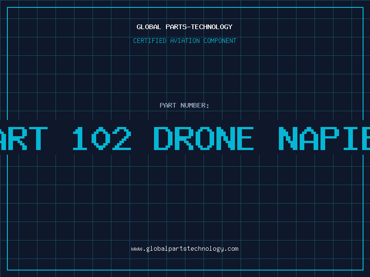Click the partial word NAPIE in the banner
Image resolution: width=370 pixels, height=277 pixels.
click(x=324, y=138)
